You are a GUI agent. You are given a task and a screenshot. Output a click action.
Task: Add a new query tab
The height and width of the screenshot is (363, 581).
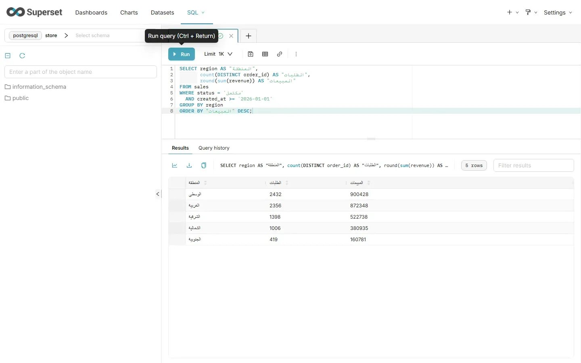(x=249, y=36)
